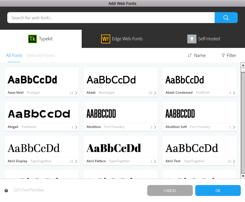This screenshot has width=245, height=202.
Task: Click the Positype foundry label
Action: point(33,93)
